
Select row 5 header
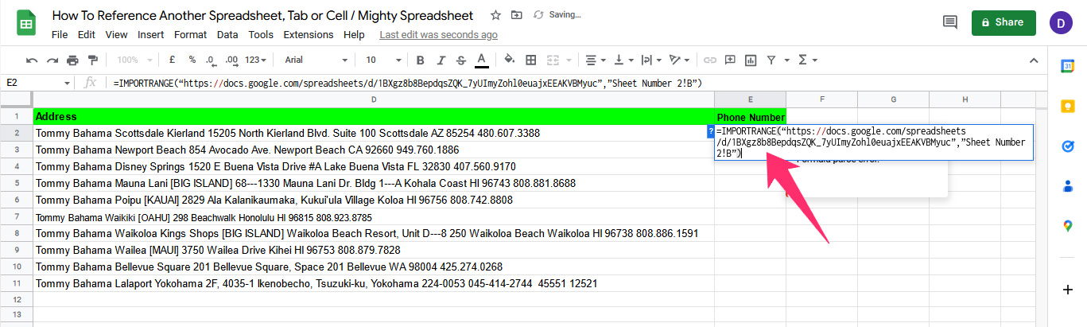16,183
